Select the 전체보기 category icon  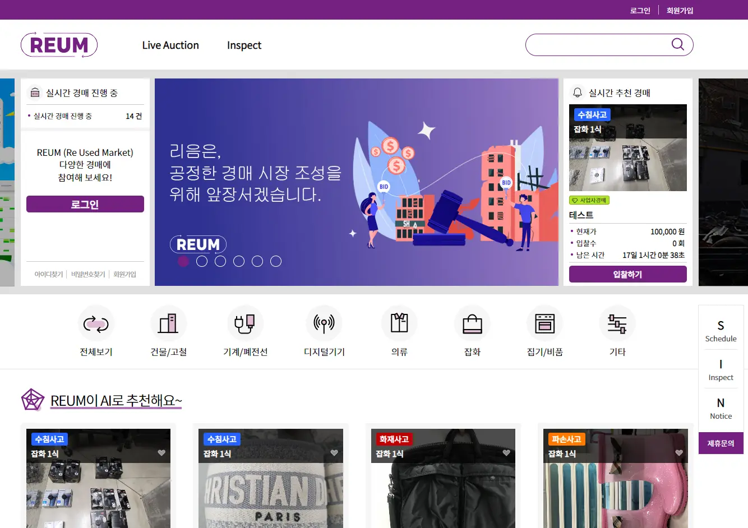pyautogui.click(x=96, y=324)
